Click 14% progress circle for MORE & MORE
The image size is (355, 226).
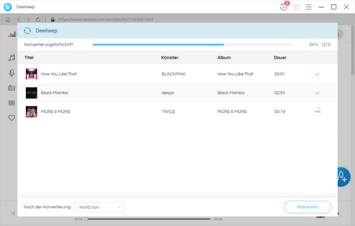click(317, 111)
